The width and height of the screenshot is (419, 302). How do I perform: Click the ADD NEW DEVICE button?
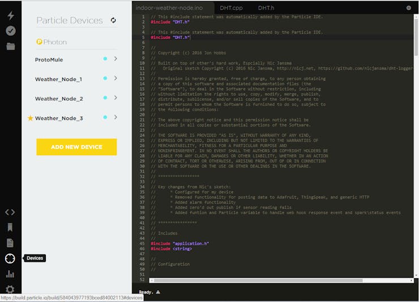76,147
